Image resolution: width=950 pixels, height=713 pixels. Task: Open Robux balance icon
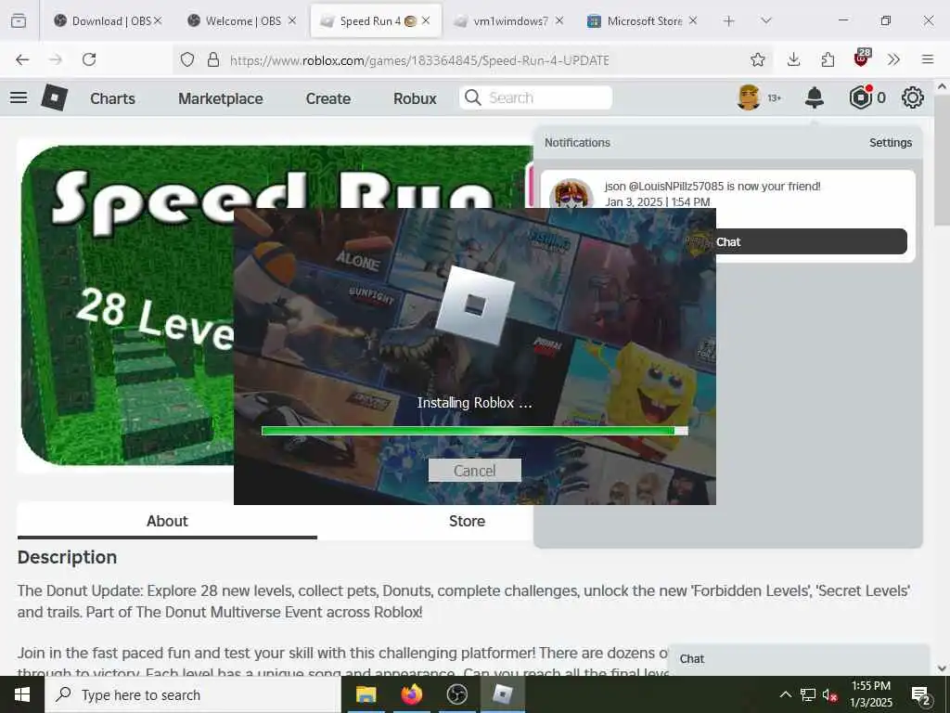860,97
